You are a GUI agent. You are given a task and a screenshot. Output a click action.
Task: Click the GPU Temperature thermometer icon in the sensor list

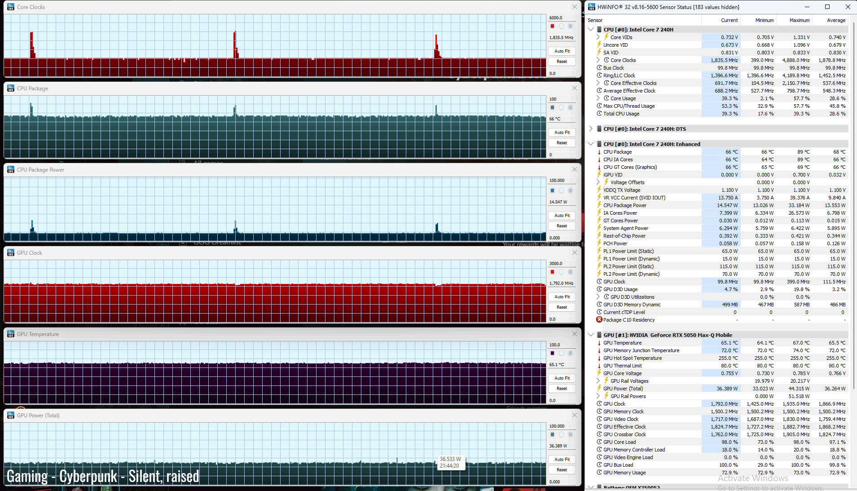click(x=599, y=343)
